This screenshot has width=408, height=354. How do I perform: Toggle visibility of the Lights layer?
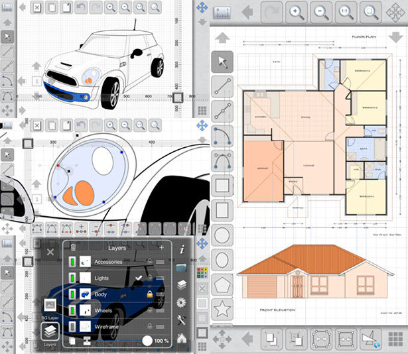tap(72, 278)
